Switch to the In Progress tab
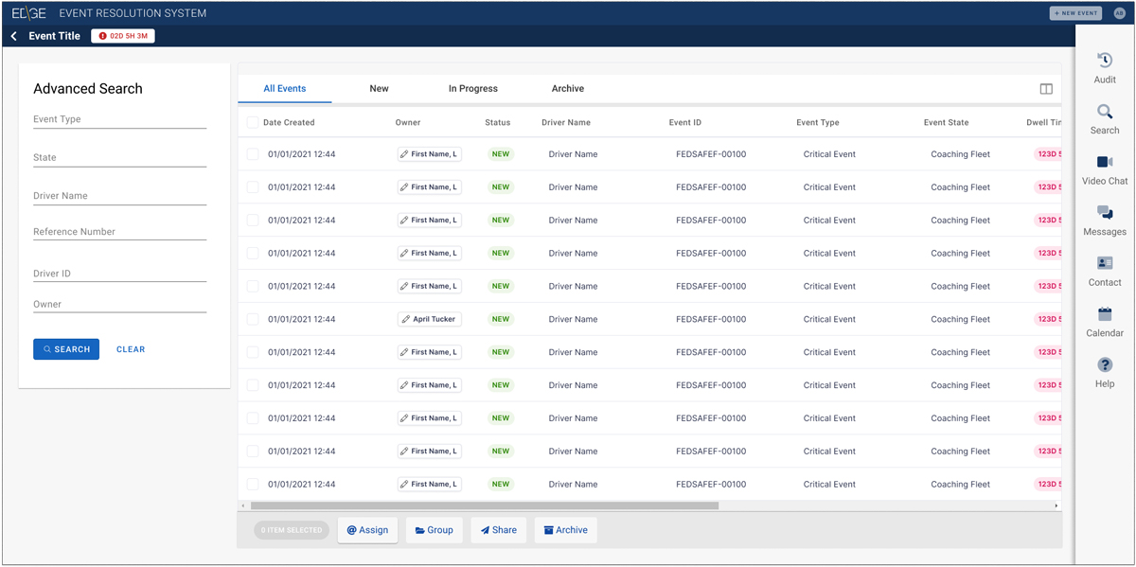This screenshot has height=567, width=1136. (472, 89)
